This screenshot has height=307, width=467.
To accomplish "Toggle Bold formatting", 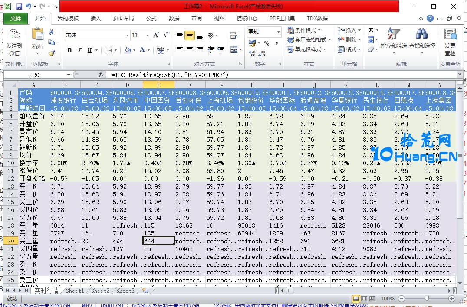I will pos(69,50).
